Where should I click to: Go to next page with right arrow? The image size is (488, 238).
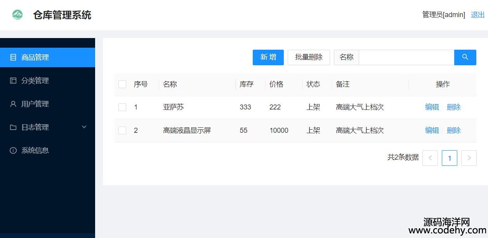(469, 158)
